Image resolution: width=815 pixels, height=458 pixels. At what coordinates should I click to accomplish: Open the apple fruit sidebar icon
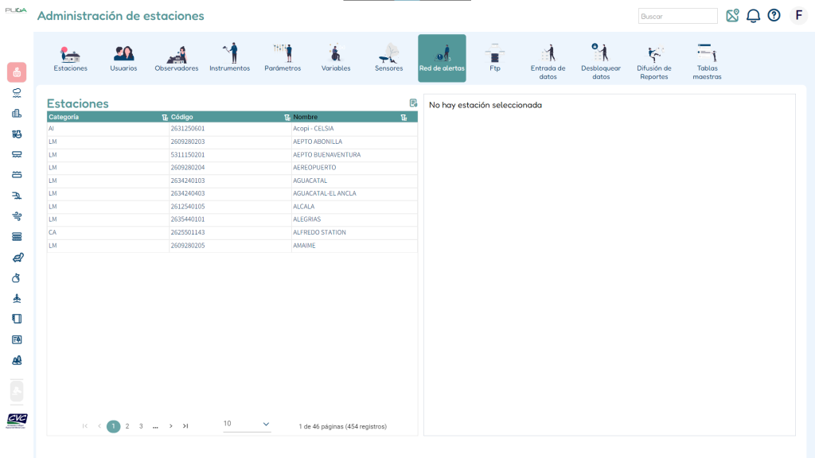tap(17, 278)
